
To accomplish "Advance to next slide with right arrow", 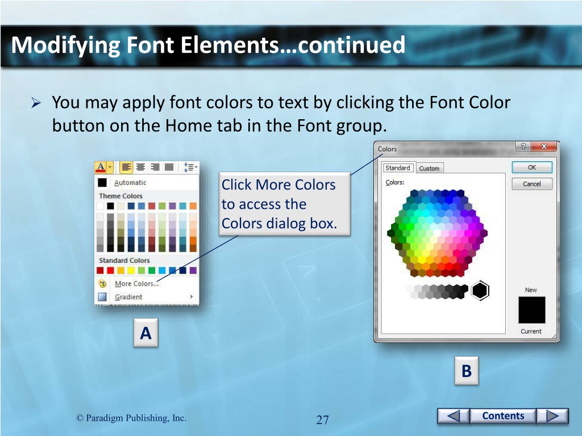I will (552, 416).
